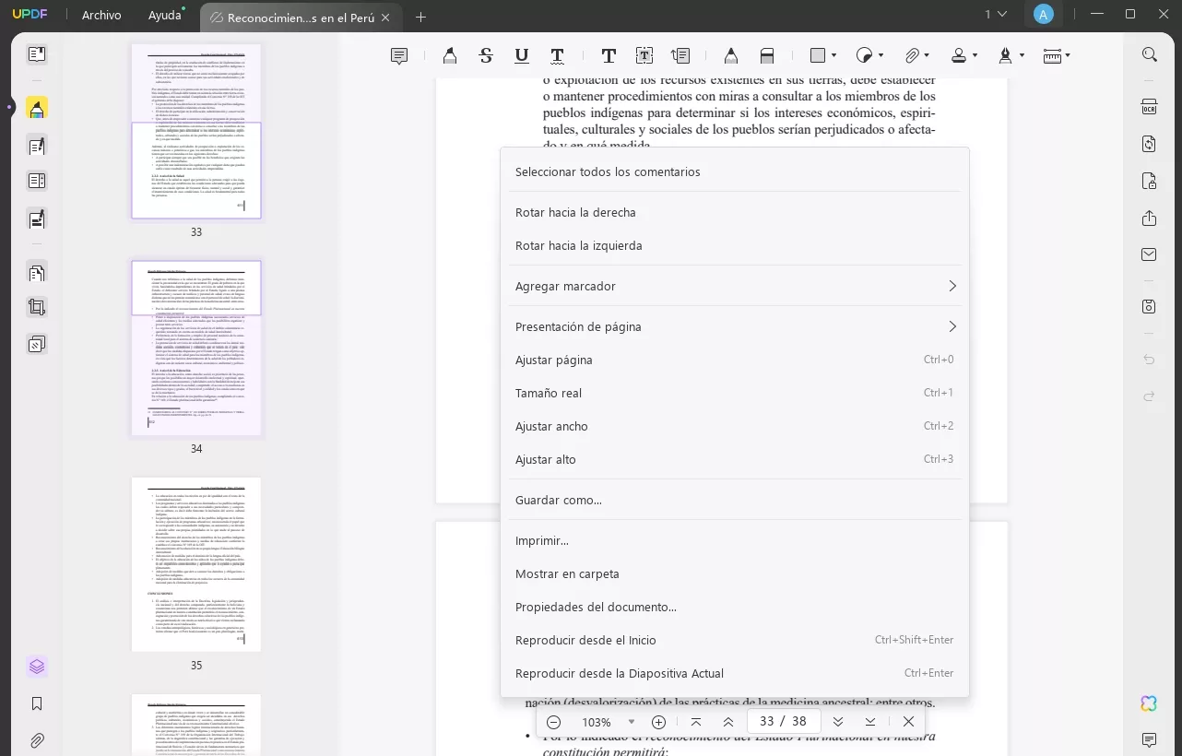Click the protect PDF lock icon
This screenshot has height=756, width=1182.
[x=1149, y=181]
